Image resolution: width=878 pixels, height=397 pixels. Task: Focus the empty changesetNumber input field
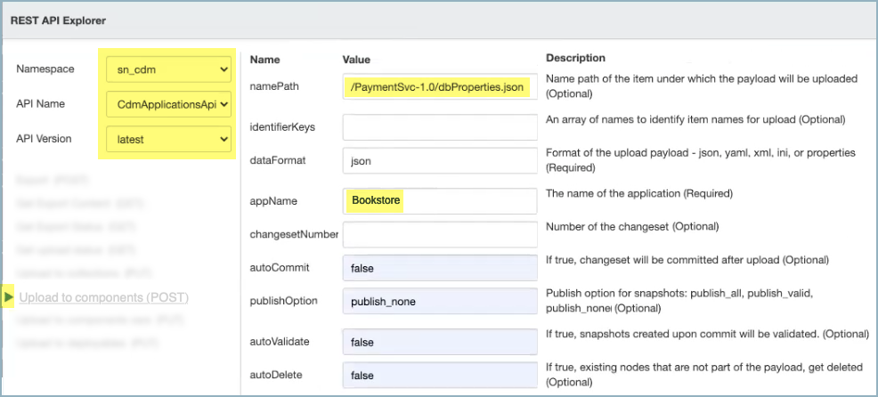pyautogui.click(x=440, y=234)
